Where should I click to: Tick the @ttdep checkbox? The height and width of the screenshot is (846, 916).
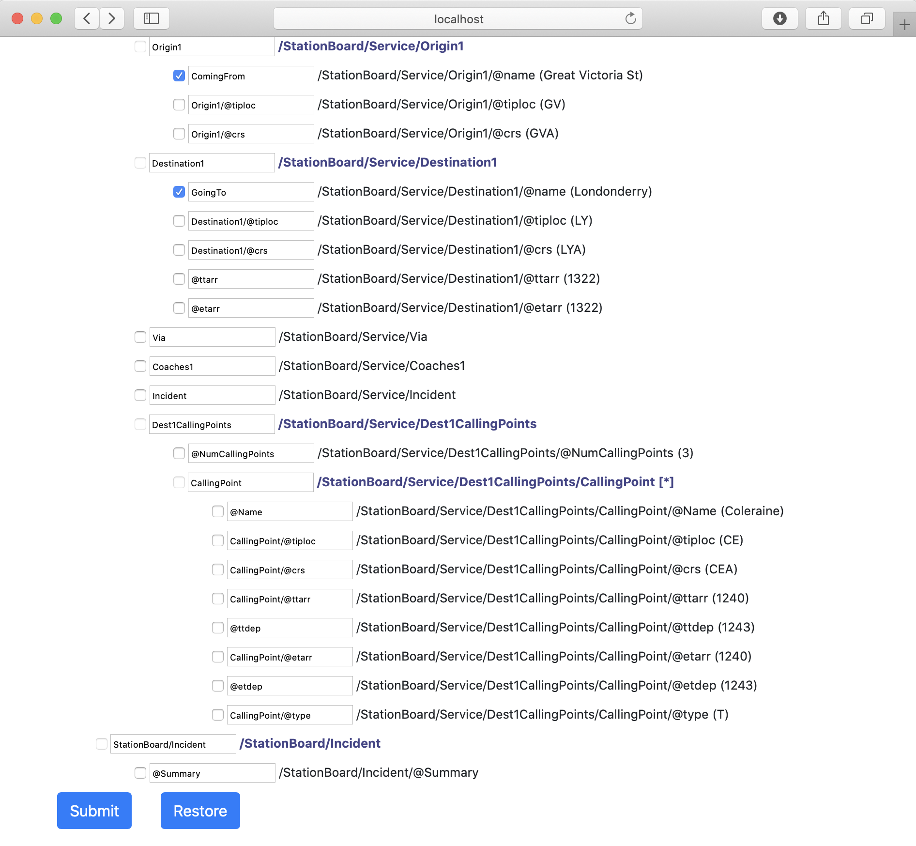tap(218, 628)
